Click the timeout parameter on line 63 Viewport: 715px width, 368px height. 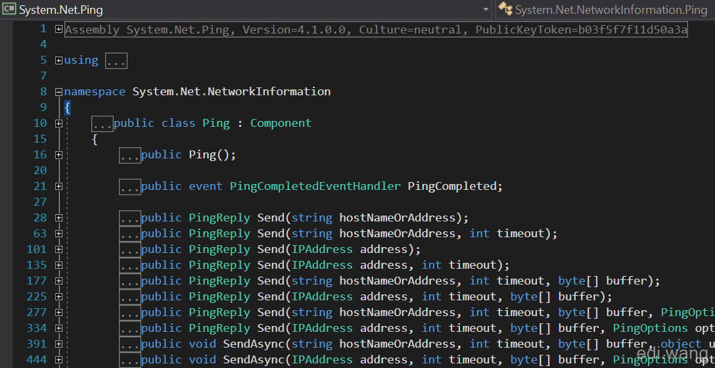click(520, 233)
